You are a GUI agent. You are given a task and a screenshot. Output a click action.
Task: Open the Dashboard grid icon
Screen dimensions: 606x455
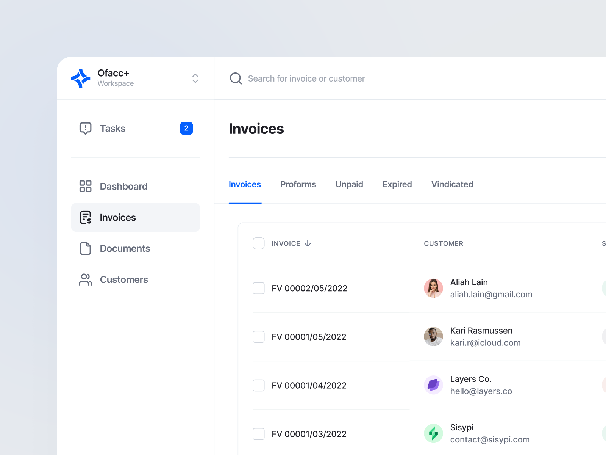[85, 186]
